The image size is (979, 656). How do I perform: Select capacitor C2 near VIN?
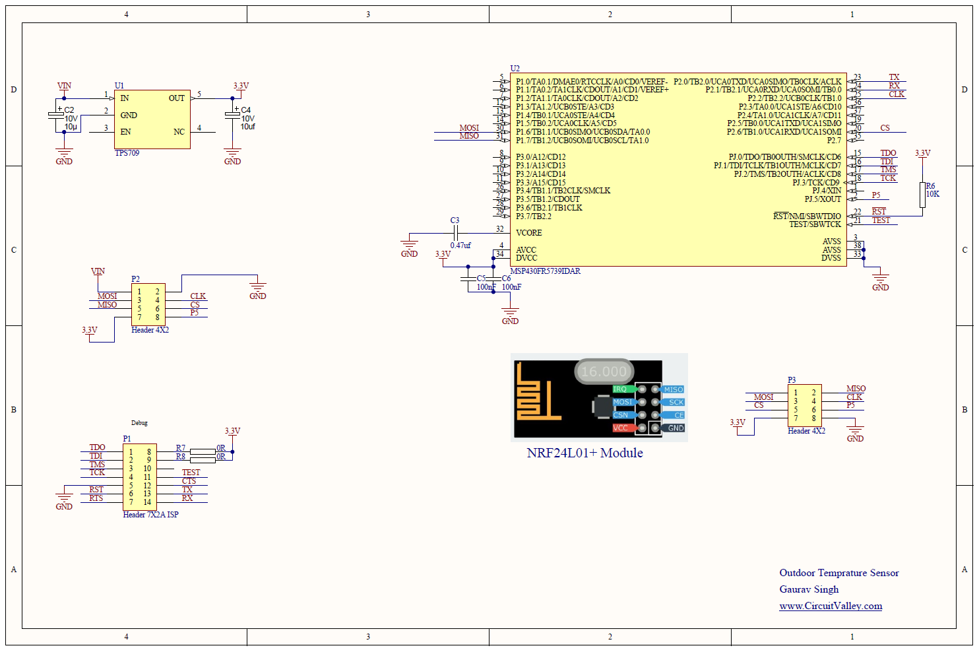(56, 115)
